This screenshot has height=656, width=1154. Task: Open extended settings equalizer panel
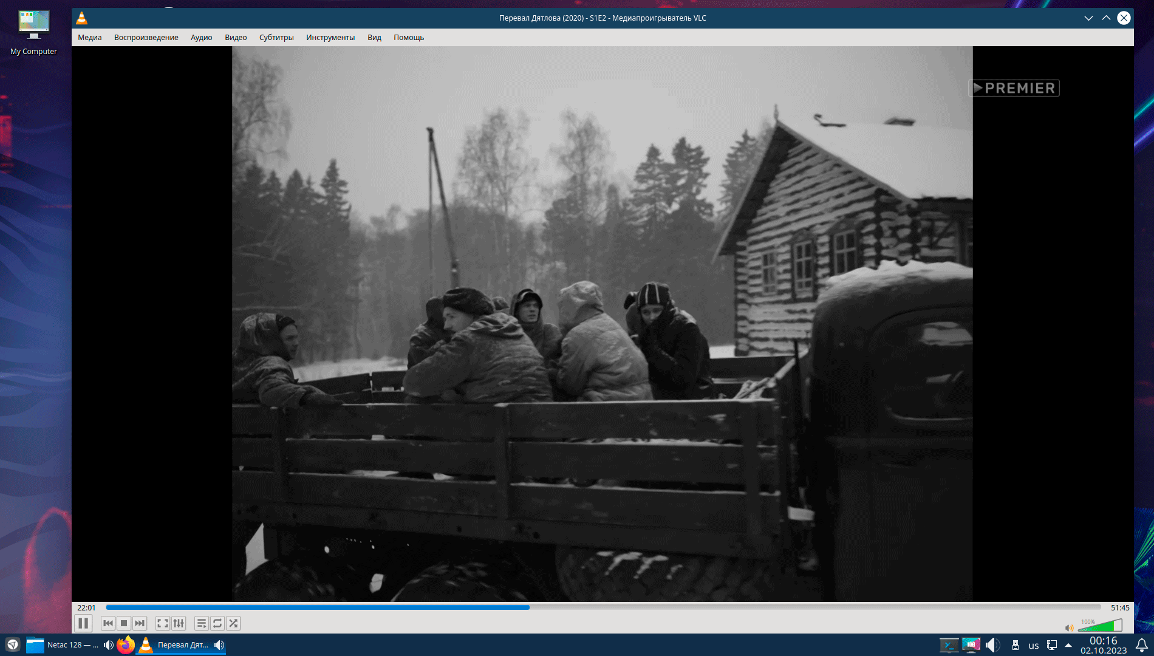(x=179, y=623)
